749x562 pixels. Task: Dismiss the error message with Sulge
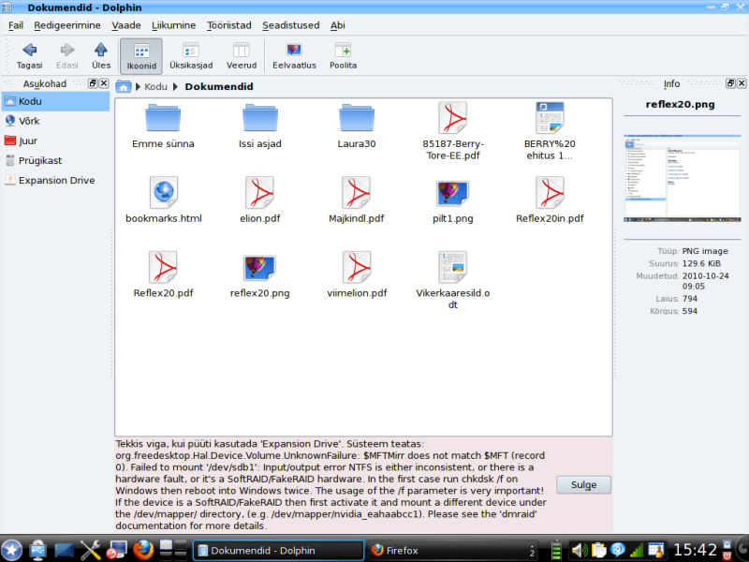point(583,484)
